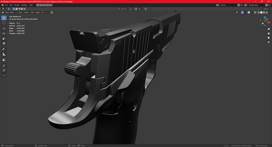Image resolution: width=272 pixels, height=147 pixels.
Task: Open the viewport Add menu
Action: point(32,13)
